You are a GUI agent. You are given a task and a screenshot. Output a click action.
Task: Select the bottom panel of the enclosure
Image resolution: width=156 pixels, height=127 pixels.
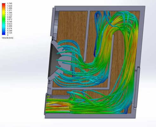[90, 116]
